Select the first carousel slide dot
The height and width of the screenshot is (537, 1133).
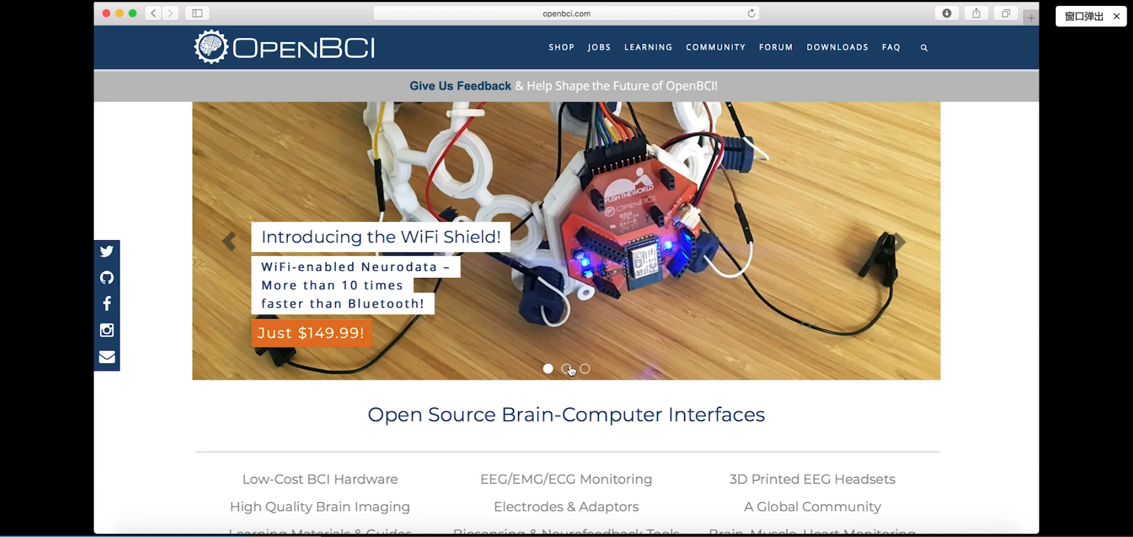tap(548, 368)
